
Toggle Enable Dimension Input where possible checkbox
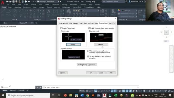pos(89,28)
